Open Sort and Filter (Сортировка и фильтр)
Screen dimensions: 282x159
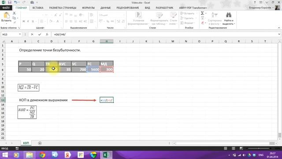pyautogui.click(x=215, y=19)
